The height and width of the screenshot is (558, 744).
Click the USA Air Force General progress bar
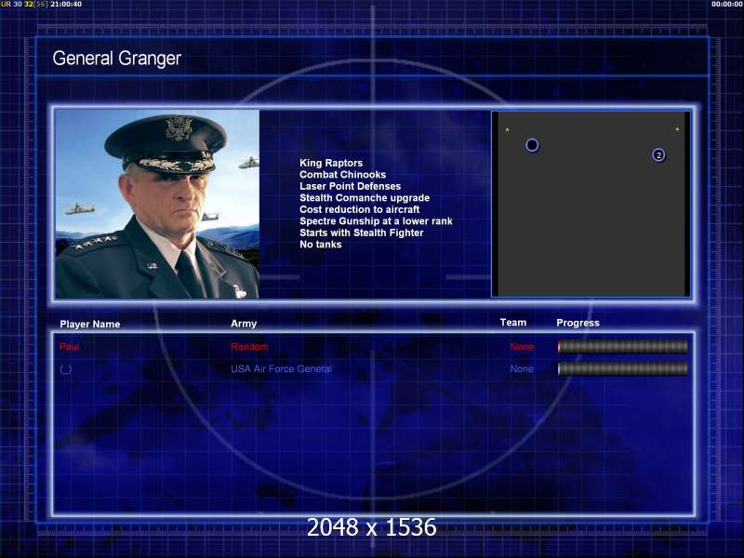point(622,368)
